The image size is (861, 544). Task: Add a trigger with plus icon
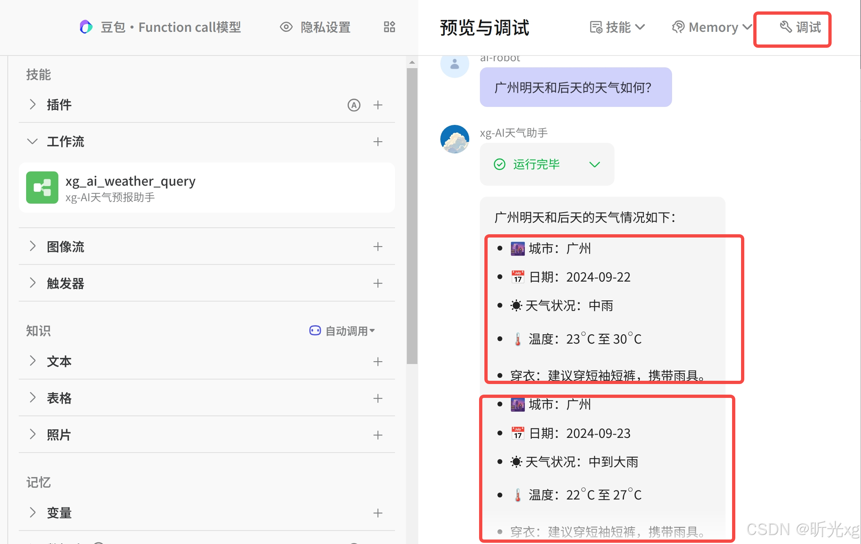pyautogui.click(x=378, y=283)
